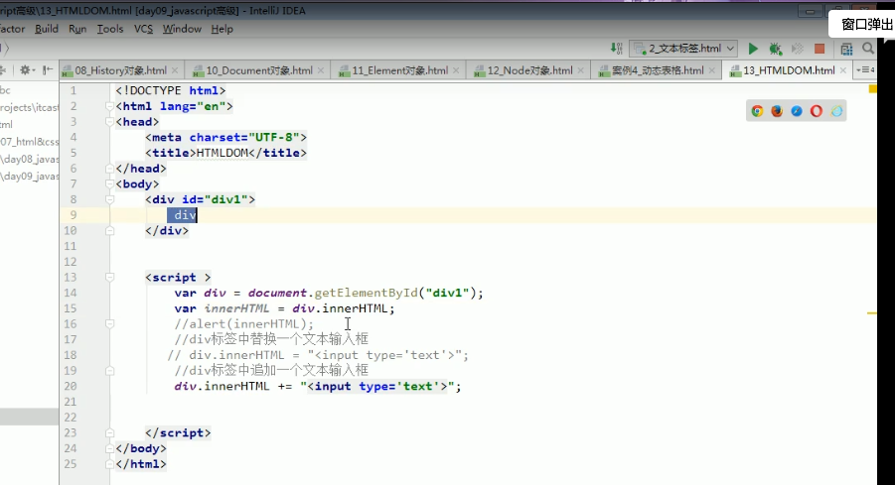Viewport: 895px width, 485px height.
Task: Open the Window menu
Action: [x=182, y=29]
